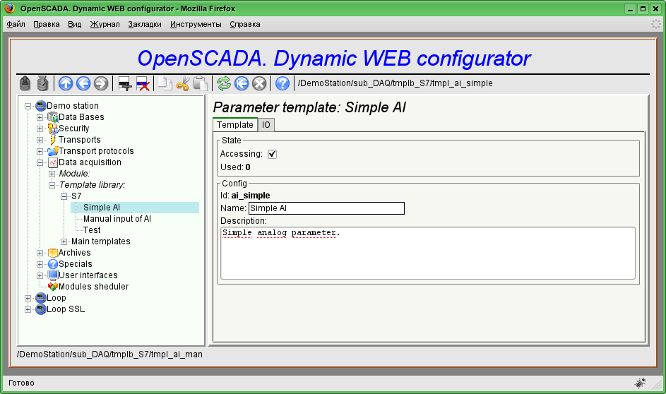Click the address path /DemoStation/sub_DAQ/tmplb_S7/tmpl_ai_simple
This screenshot has width=666, height=394.
(x=395, y=83)
